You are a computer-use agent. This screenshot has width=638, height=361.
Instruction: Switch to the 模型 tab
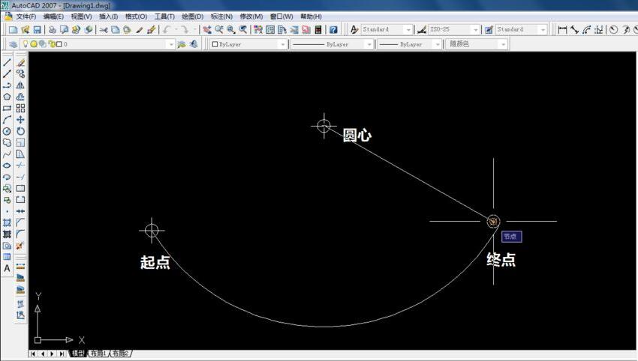coord(77,354)
